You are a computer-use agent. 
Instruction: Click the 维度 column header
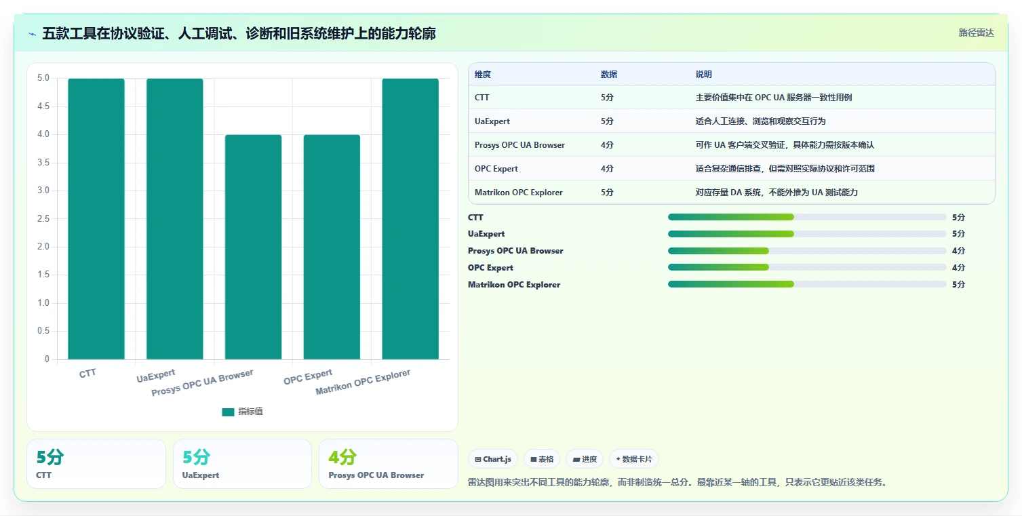point(483,75)
